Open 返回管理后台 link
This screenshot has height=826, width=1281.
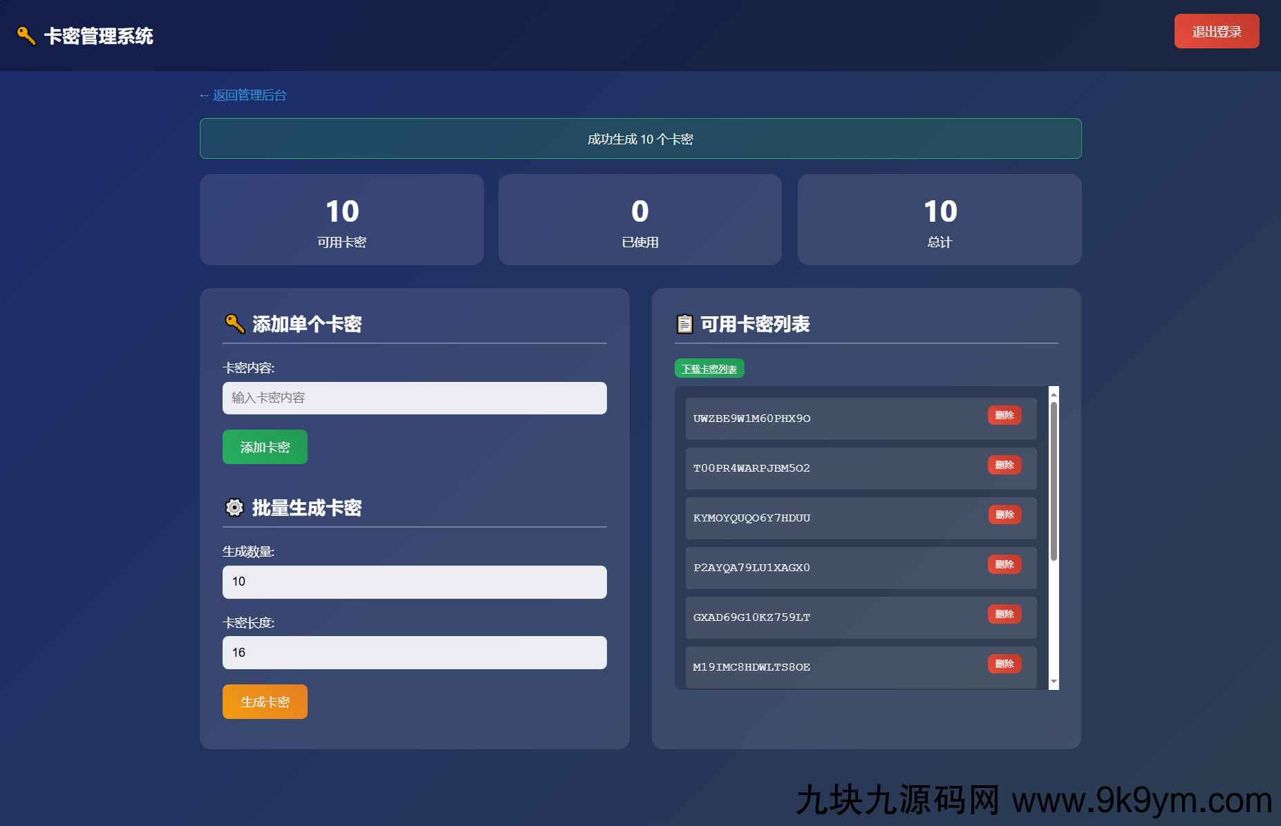243,95
